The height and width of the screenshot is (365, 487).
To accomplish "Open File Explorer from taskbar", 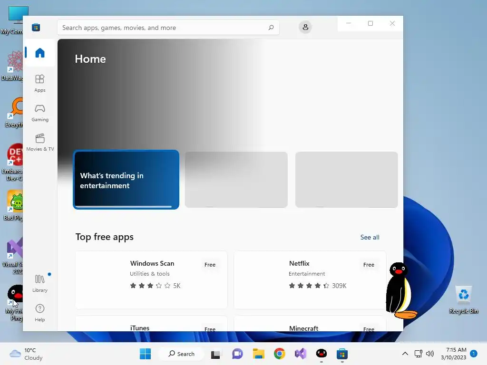I will point(258,354).
